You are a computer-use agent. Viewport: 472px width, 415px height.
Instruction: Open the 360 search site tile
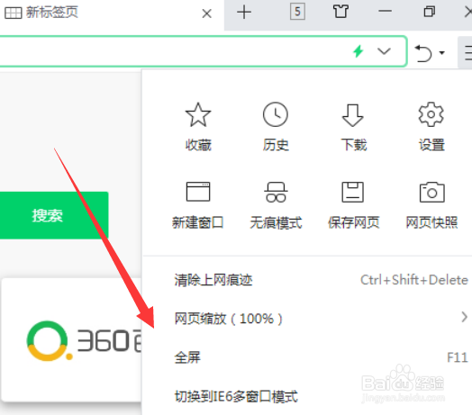72,340
